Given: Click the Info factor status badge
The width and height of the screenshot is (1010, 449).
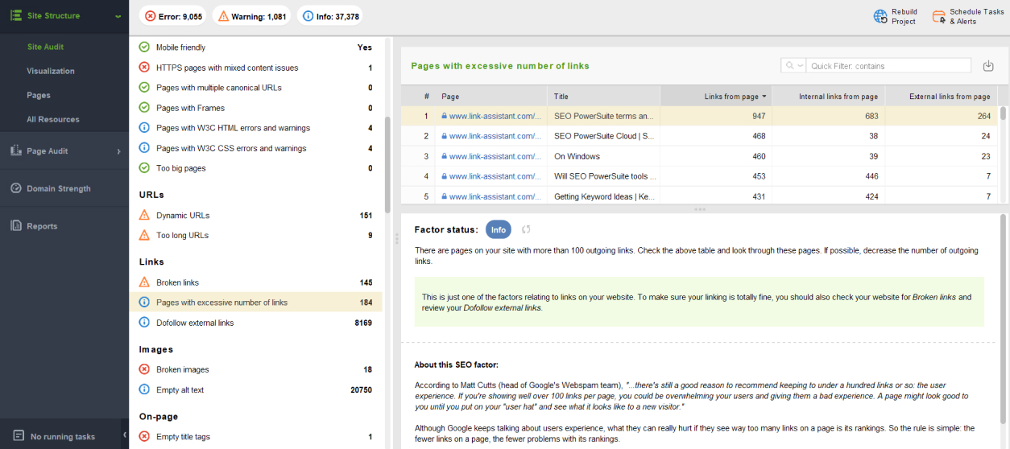Looking at the screenshot, I should coord(499,229).
